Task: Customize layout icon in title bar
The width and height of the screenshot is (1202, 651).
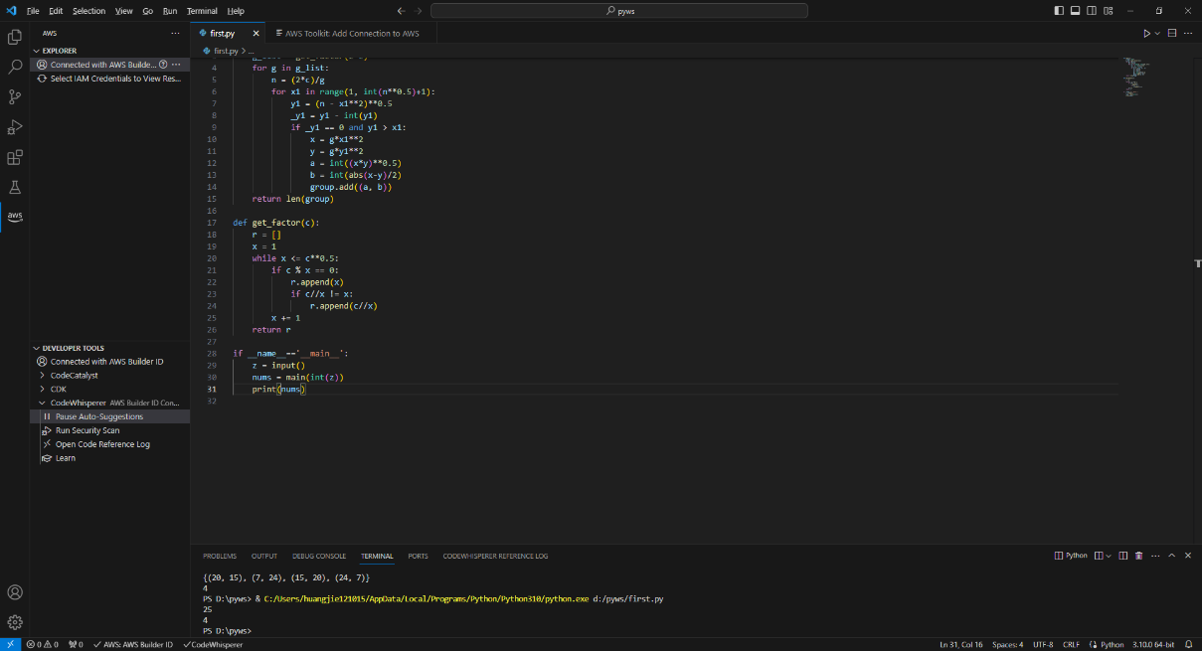Action: pos(1108,10)
